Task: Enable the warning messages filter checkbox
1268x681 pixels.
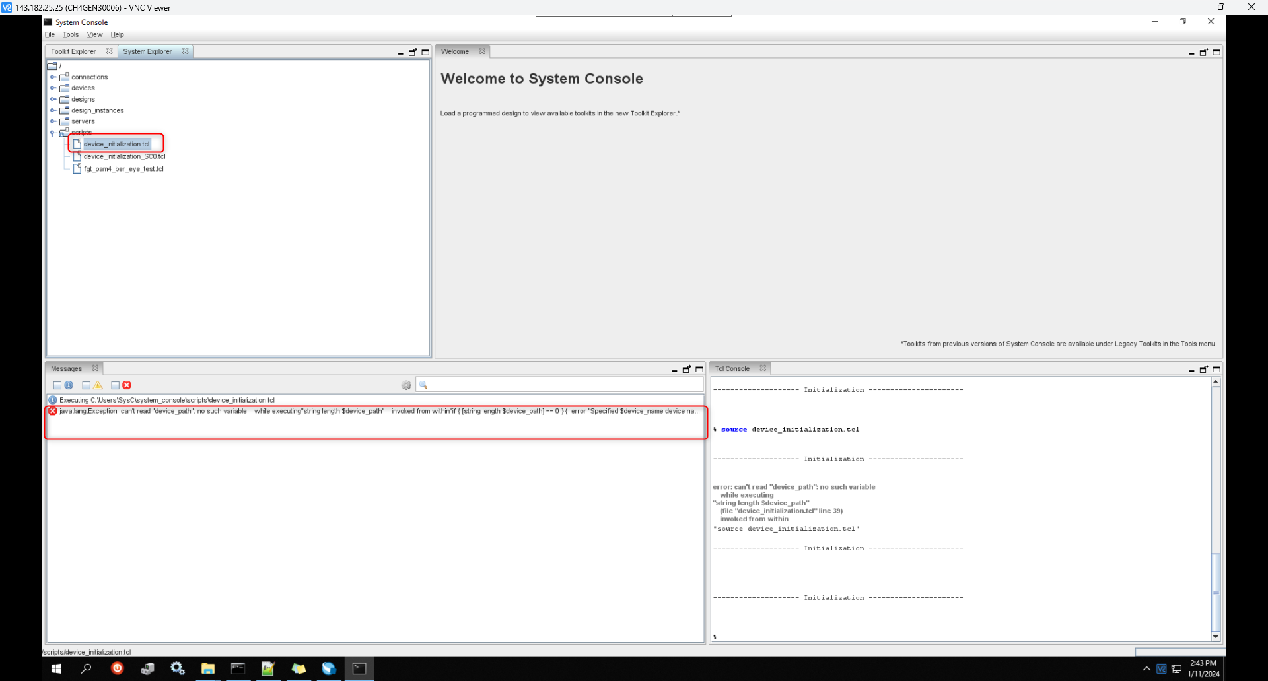Action: [85, 385]
